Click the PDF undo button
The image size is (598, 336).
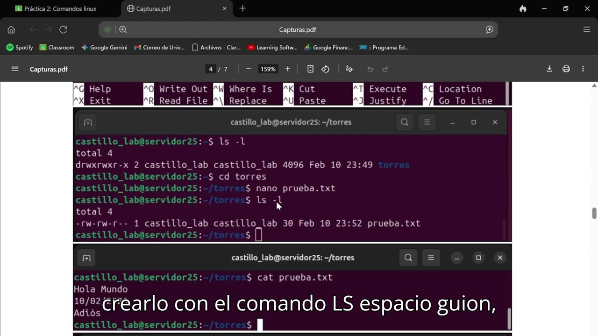[370, 69]
